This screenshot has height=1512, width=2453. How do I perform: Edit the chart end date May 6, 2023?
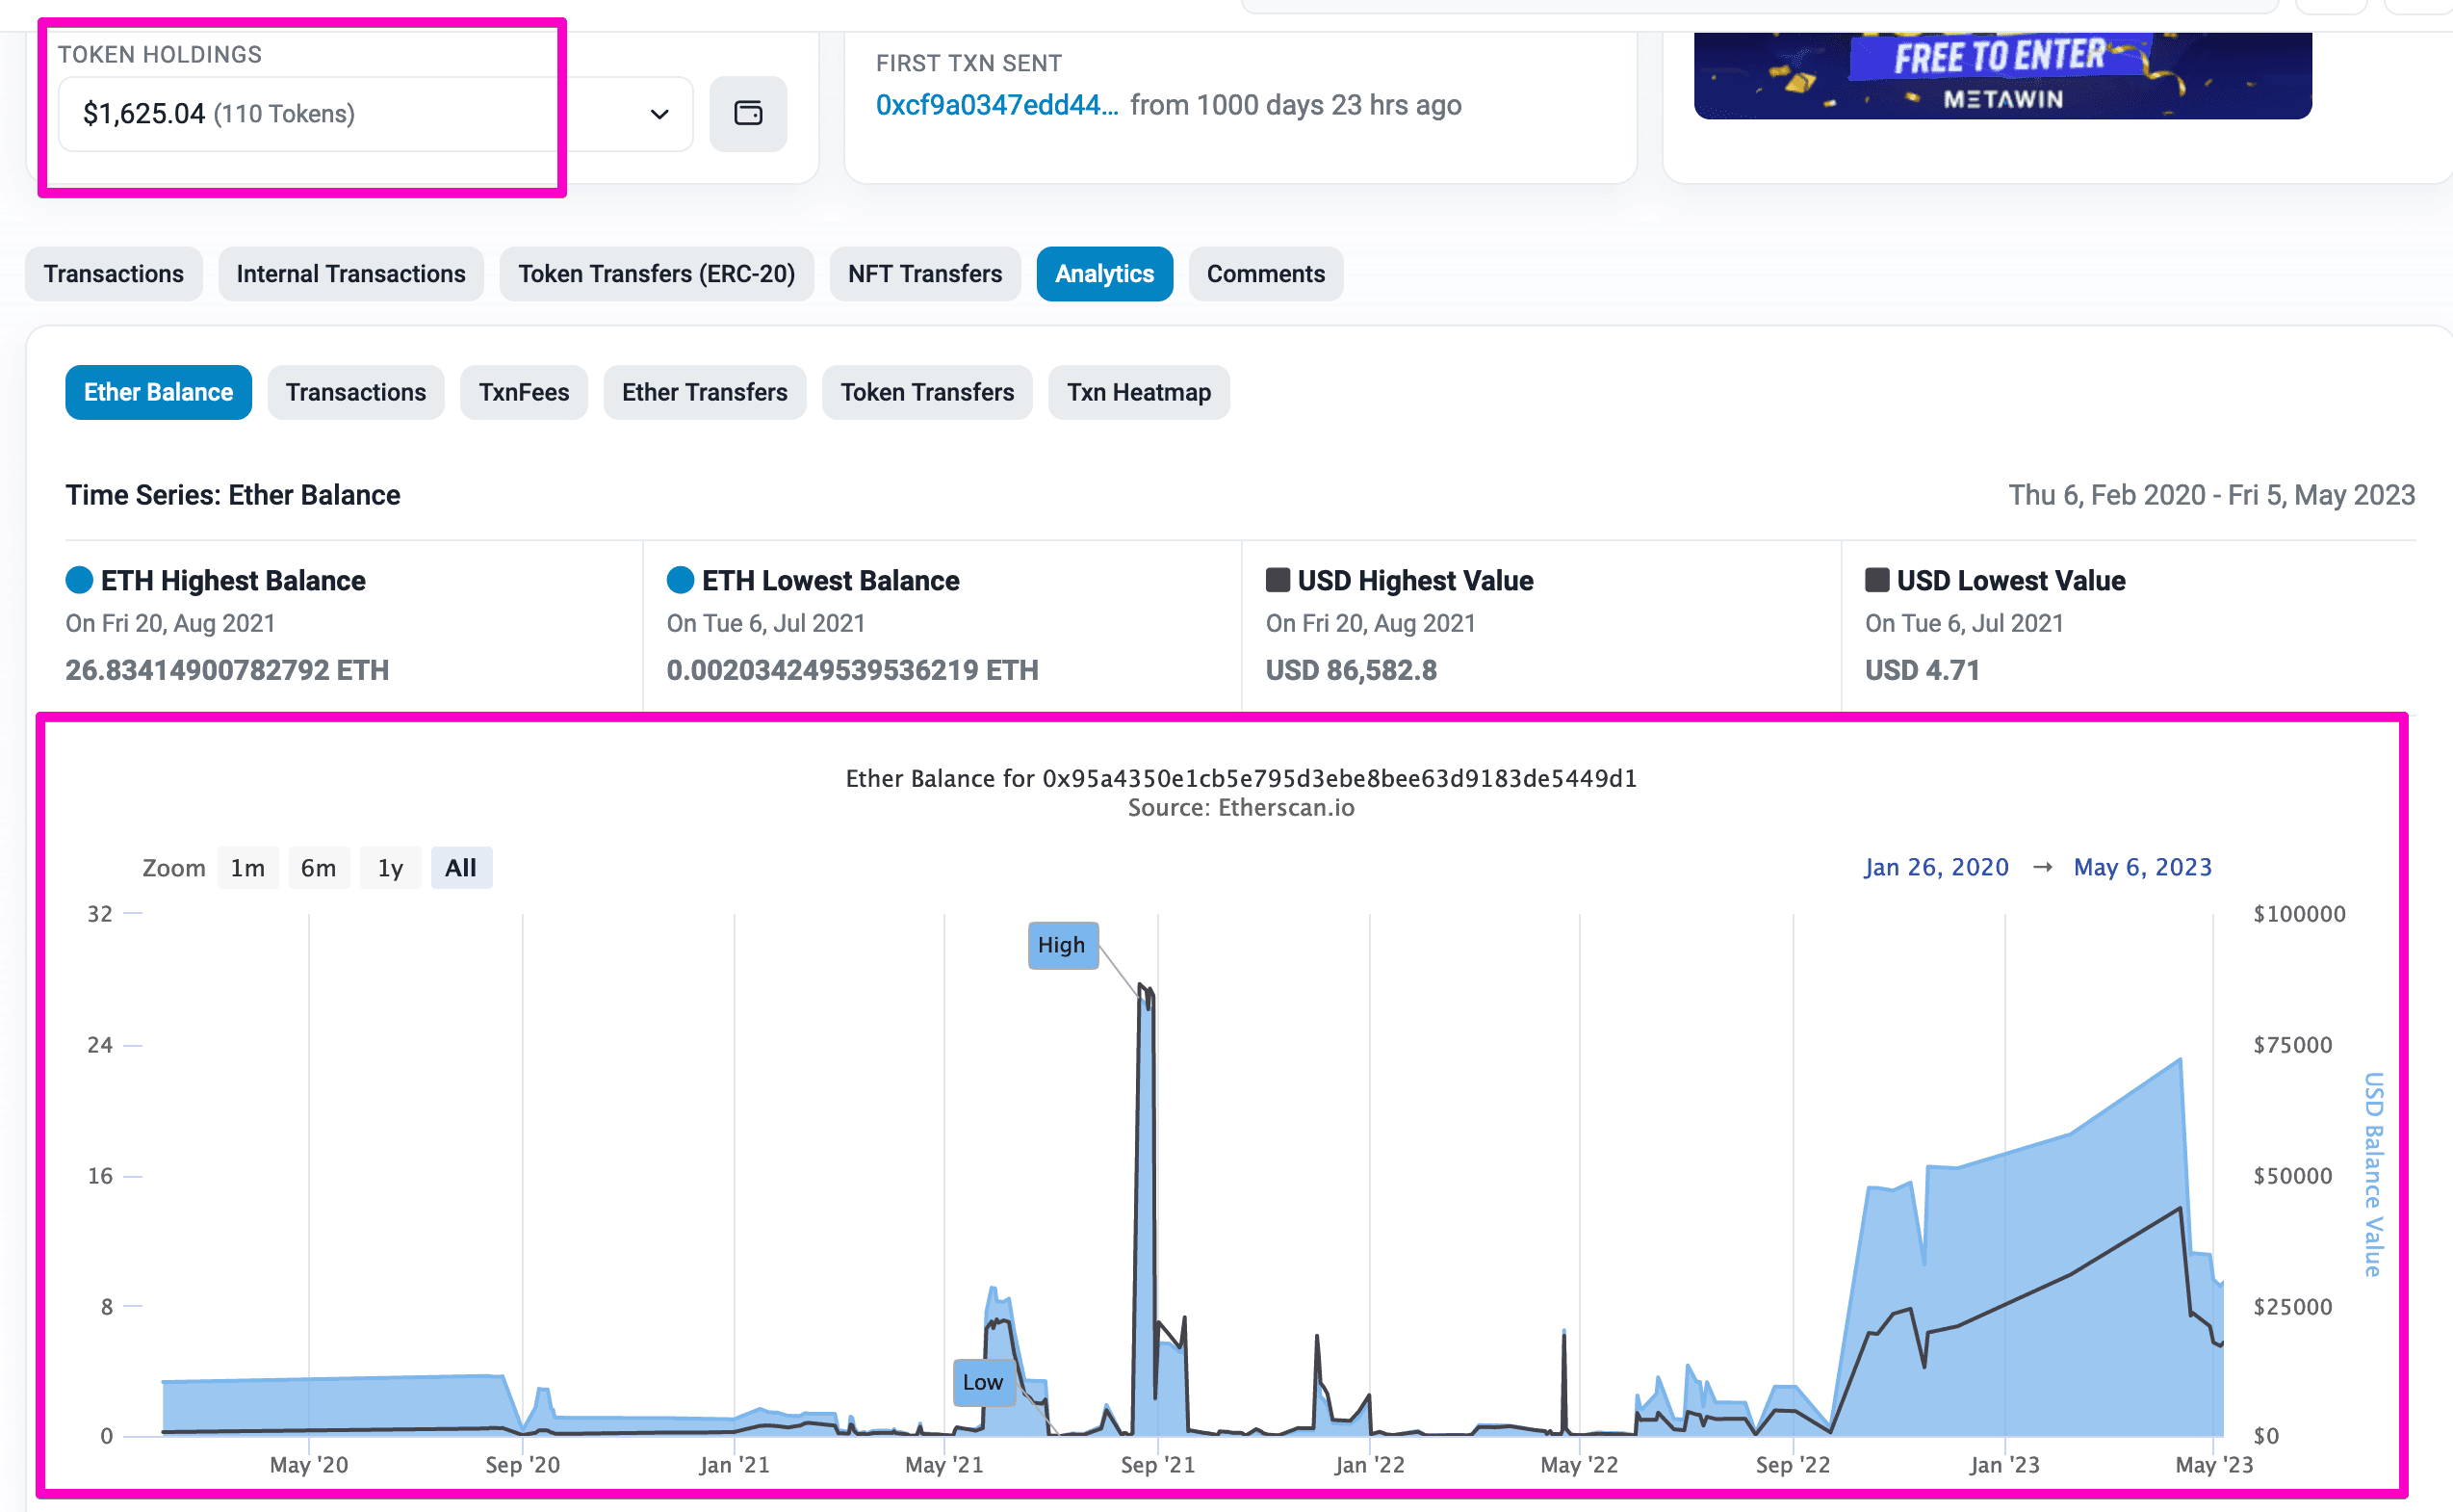click(2142, 867)
